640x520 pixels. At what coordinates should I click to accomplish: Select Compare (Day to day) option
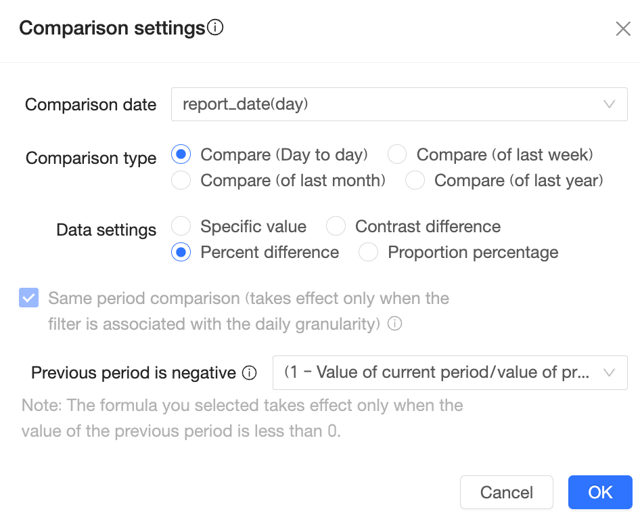click(181, 155)
